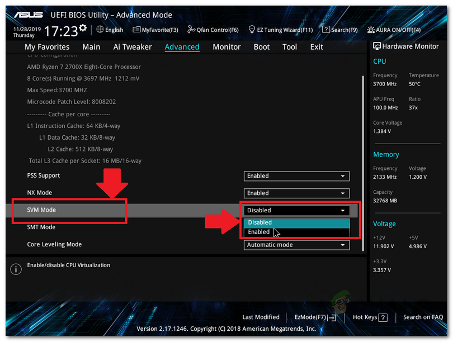Click Memory Frequency value 2133 MHz
Viewport: 453px width, 342px height.
click(x=385, y=177)
